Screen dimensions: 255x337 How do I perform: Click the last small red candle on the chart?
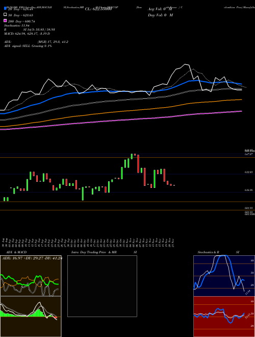174,185
